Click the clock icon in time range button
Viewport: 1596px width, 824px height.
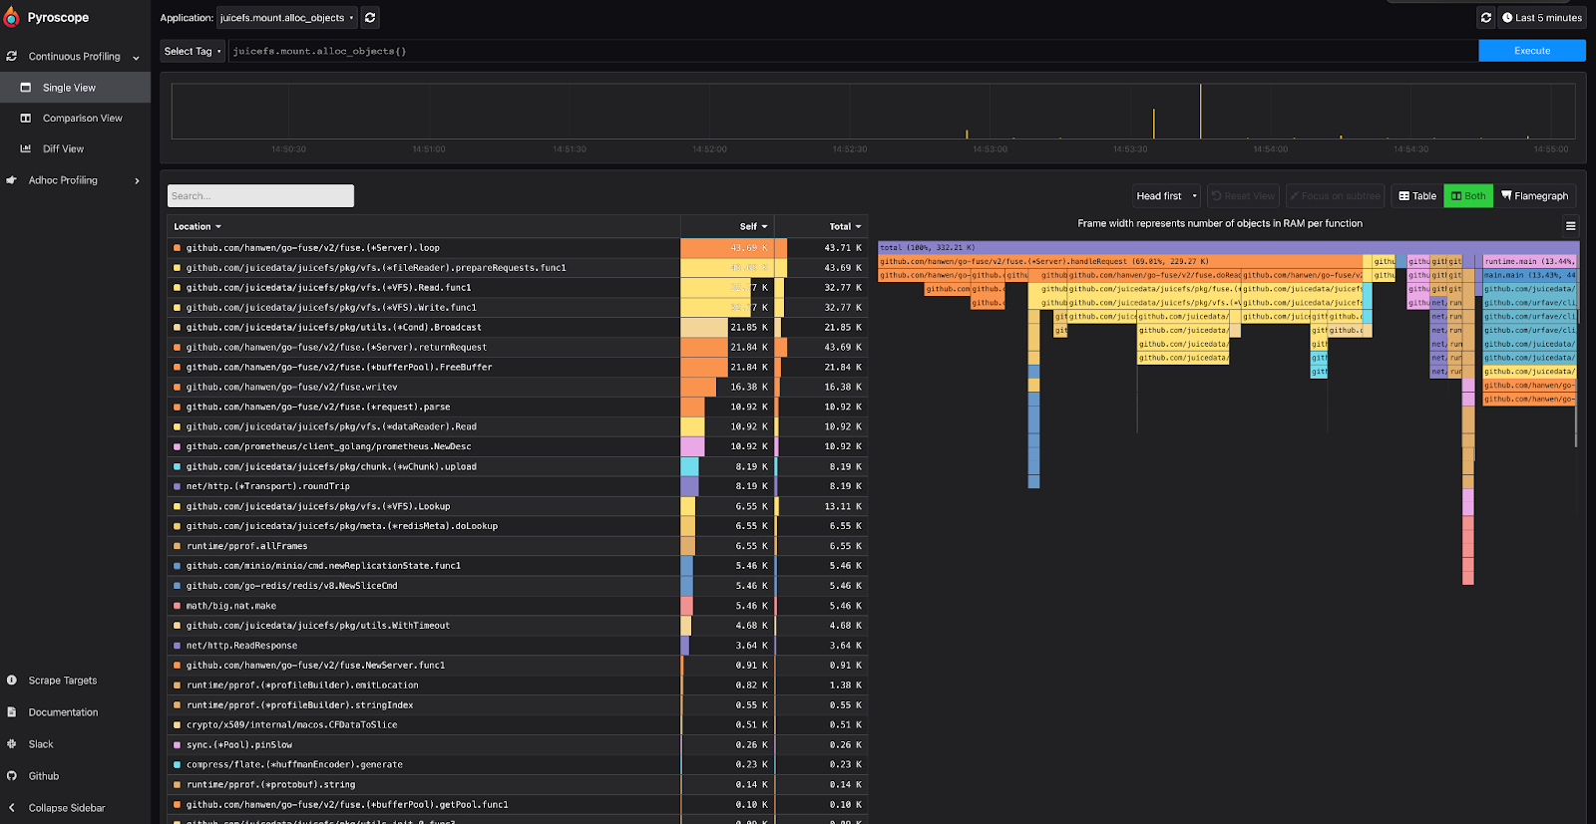point(1507,18)
